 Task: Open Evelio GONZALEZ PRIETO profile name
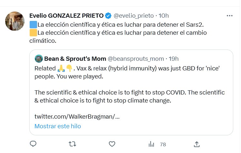point(66,15)
